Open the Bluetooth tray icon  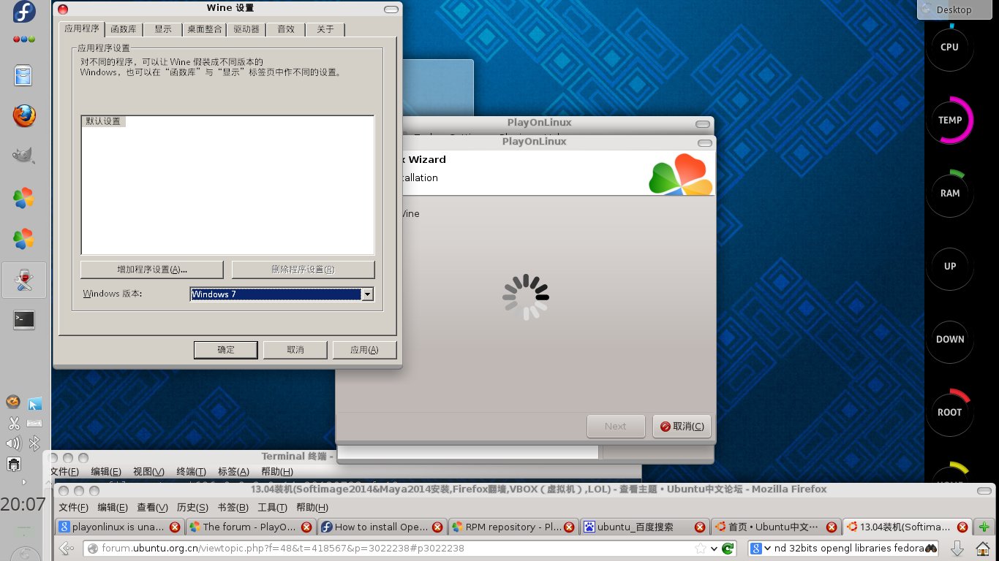(x=34, y=443)
